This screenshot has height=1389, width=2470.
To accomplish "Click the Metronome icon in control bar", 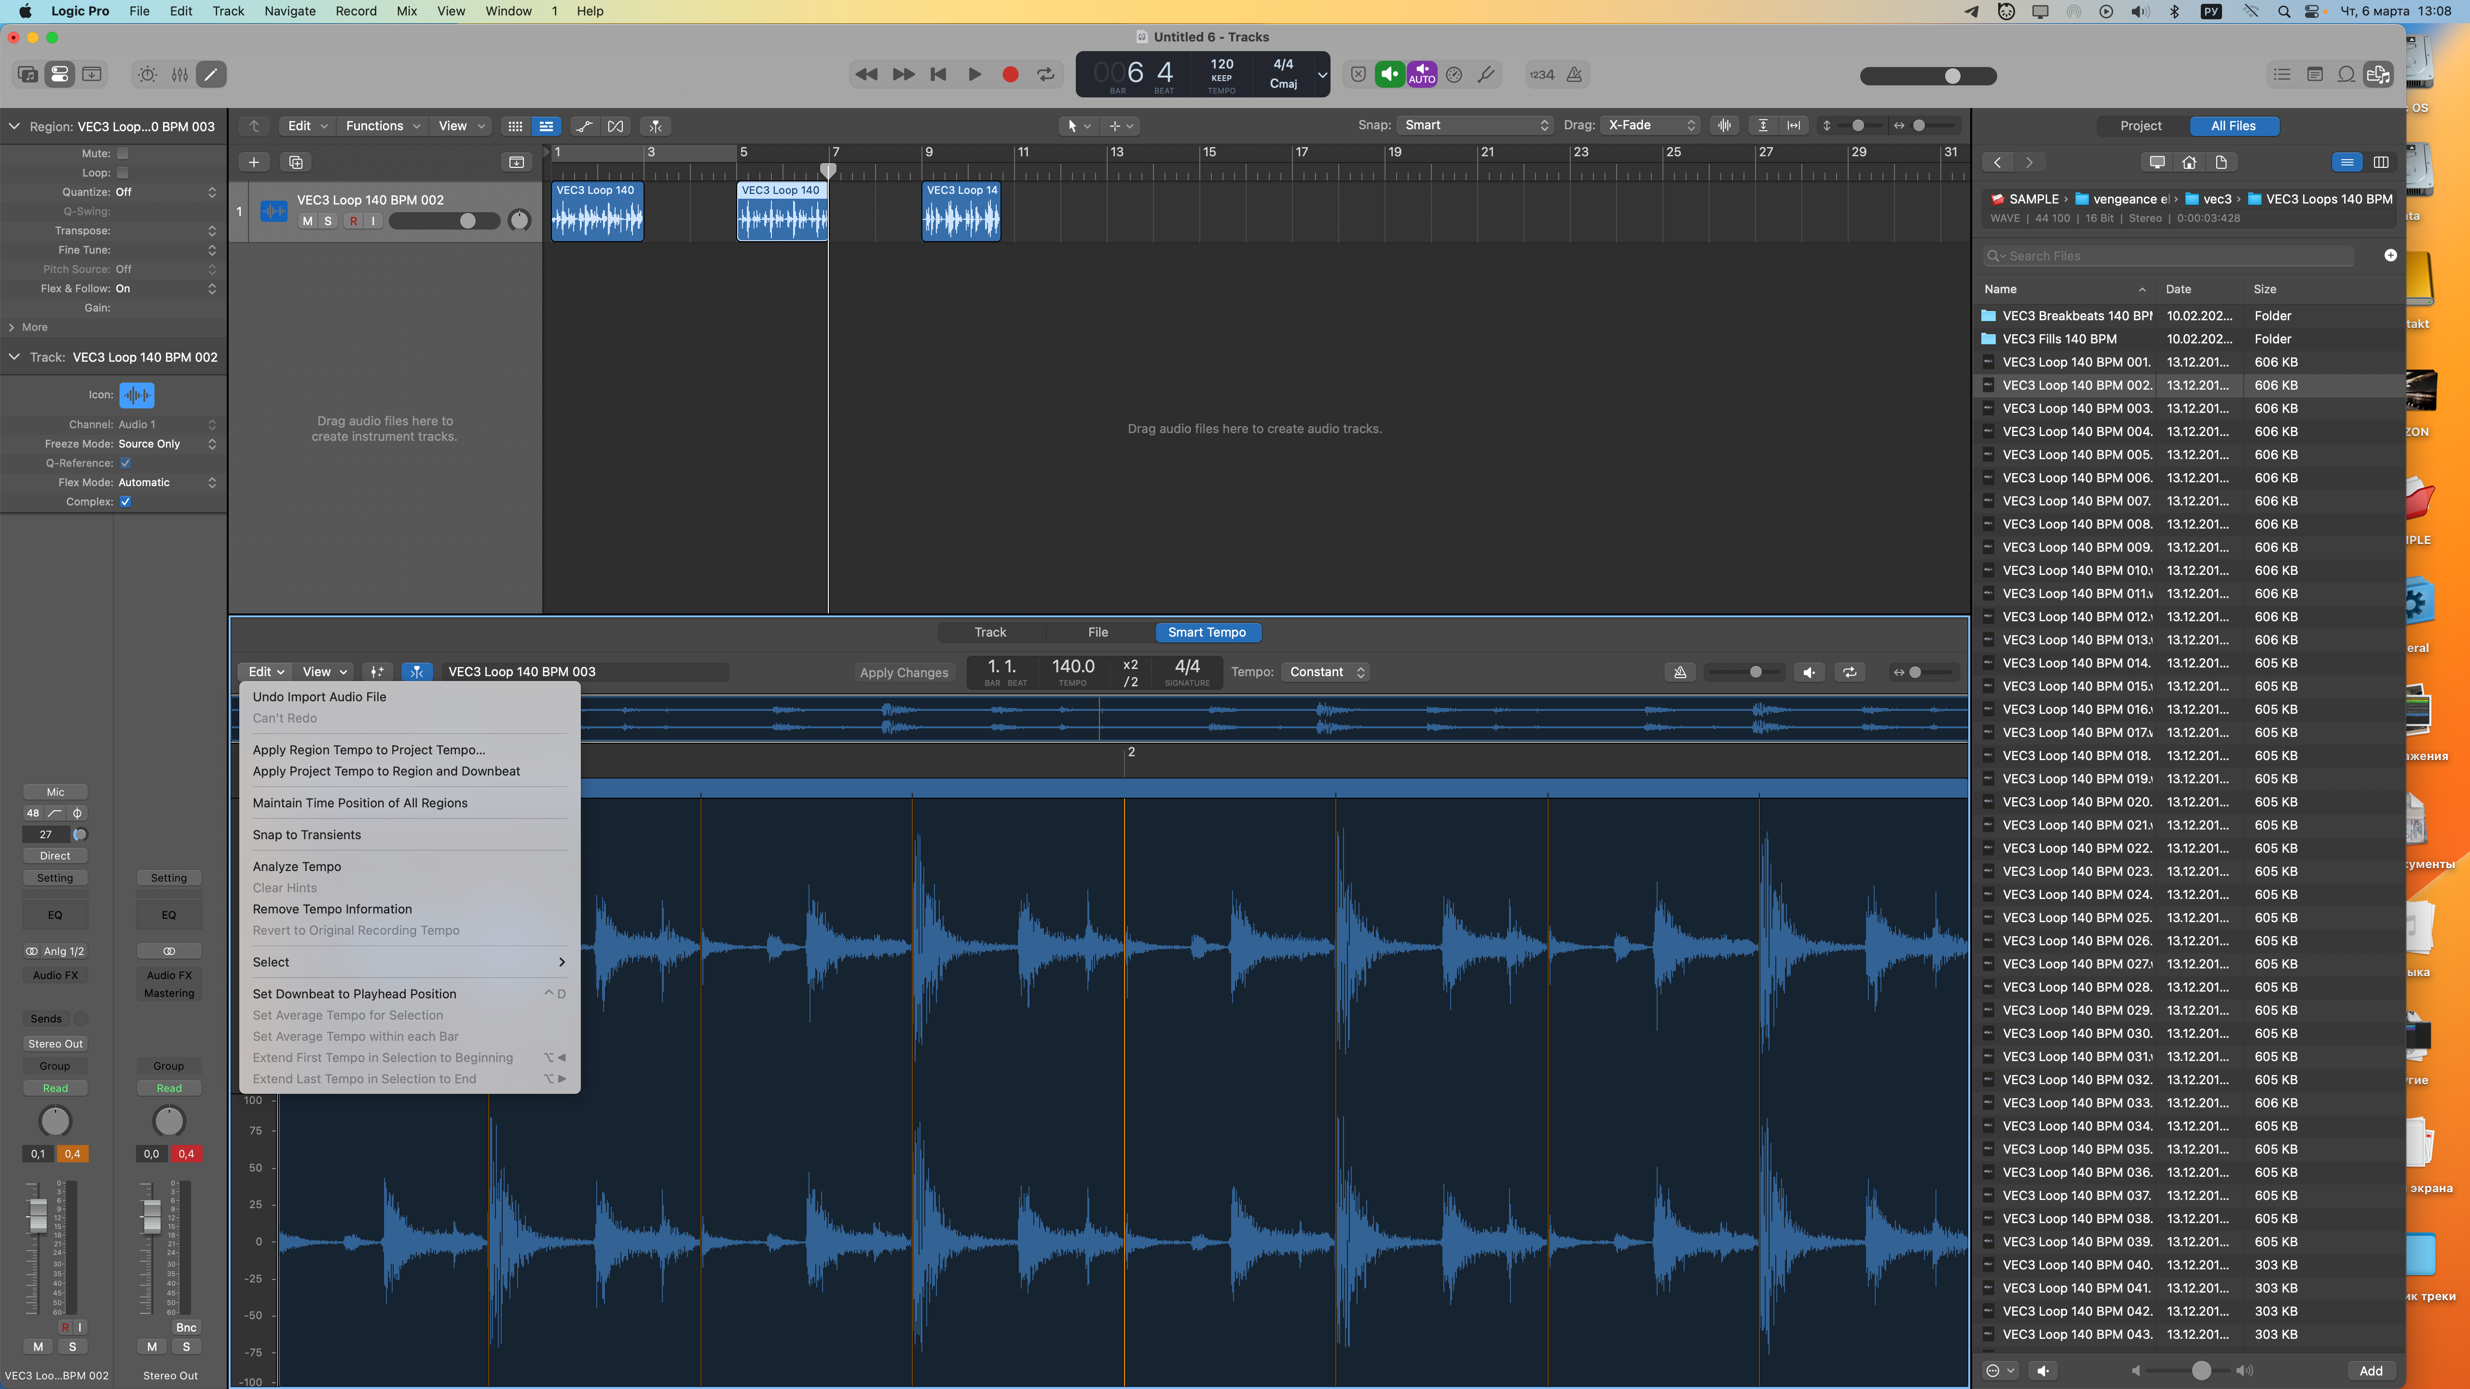I will [1575, 74].
